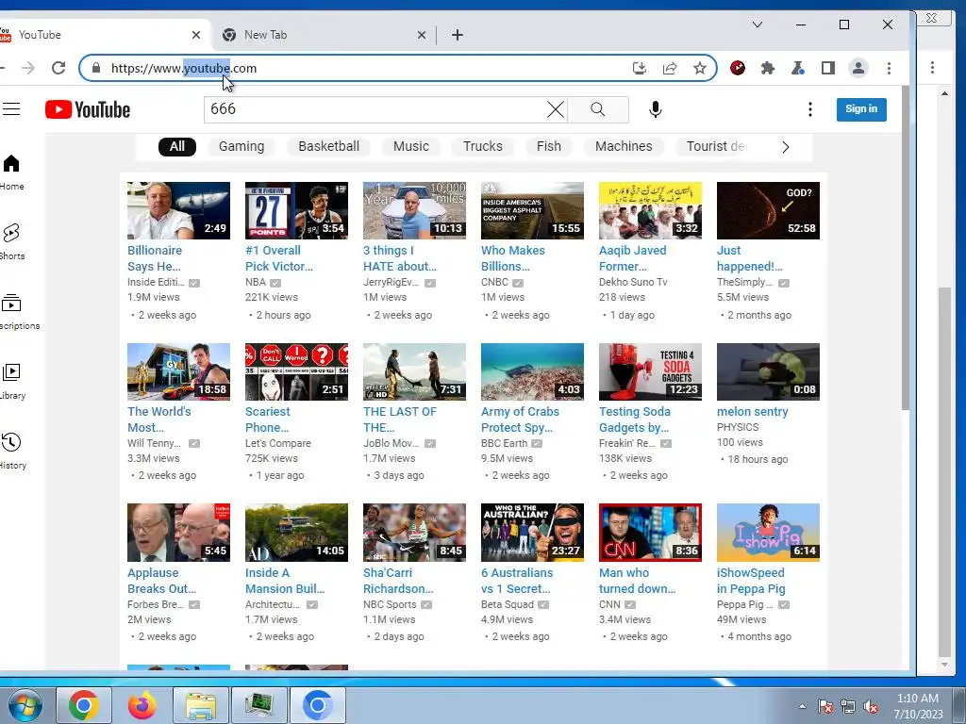Click the install app icon in address bar
The image size is (966, 724).
(x=640, y=68)
